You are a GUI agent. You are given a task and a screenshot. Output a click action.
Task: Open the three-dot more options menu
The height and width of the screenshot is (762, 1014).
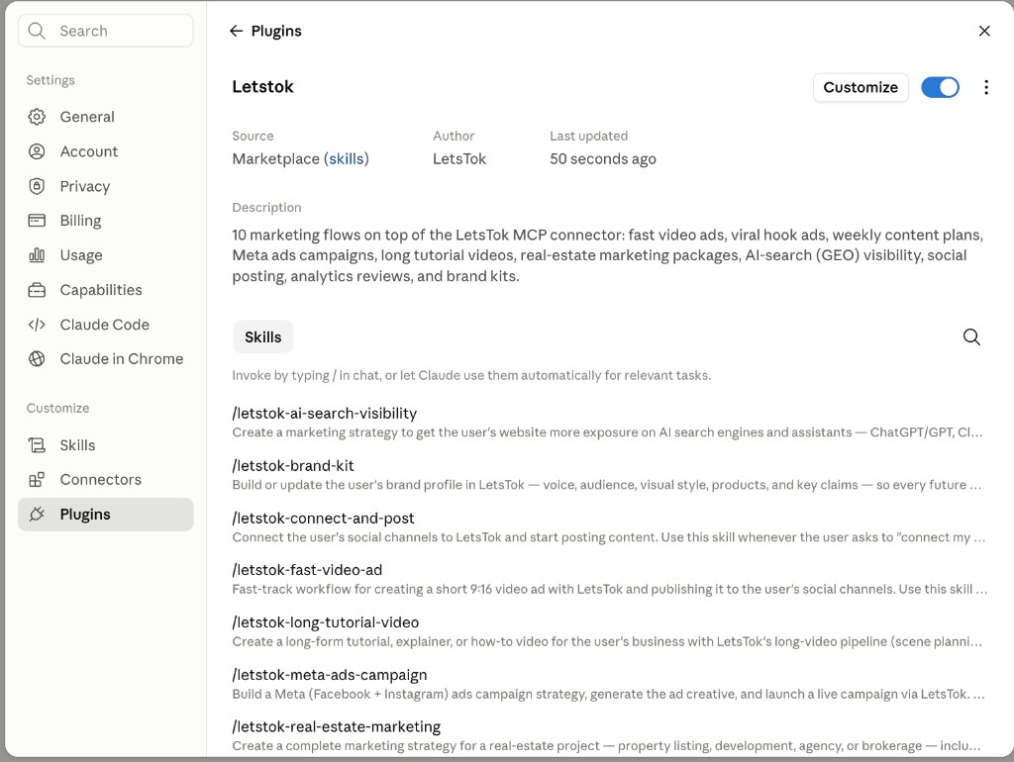[985, 87]
